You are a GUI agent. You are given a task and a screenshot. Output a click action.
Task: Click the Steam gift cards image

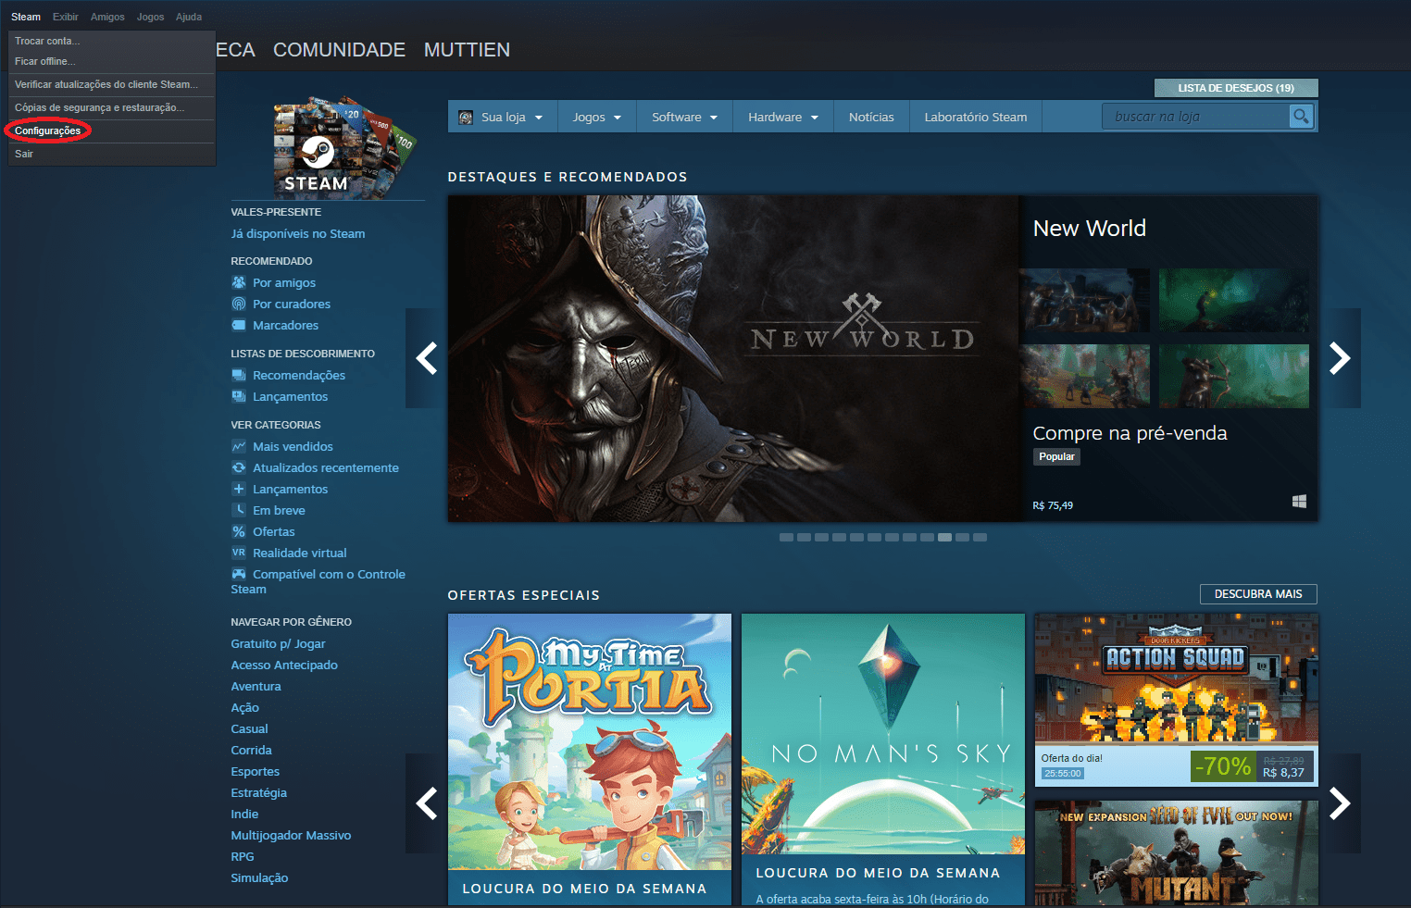[x=343, y=146]
